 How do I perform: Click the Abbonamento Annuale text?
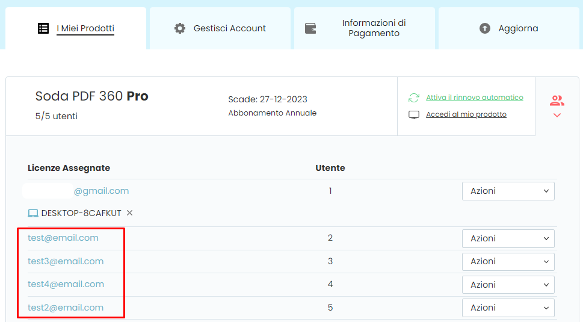point(273,113)
